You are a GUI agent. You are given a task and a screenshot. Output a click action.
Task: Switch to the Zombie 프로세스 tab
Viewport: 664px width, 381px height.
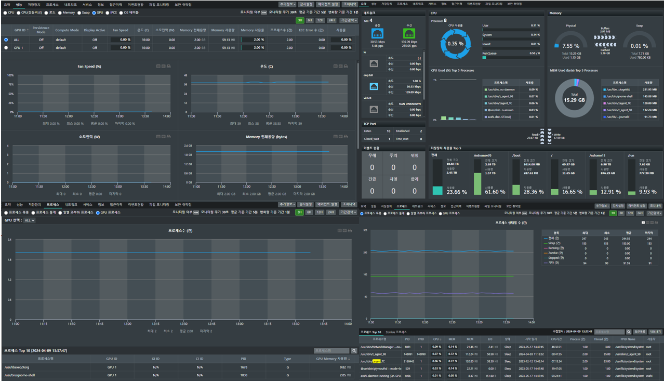click(x=396, y=332)
